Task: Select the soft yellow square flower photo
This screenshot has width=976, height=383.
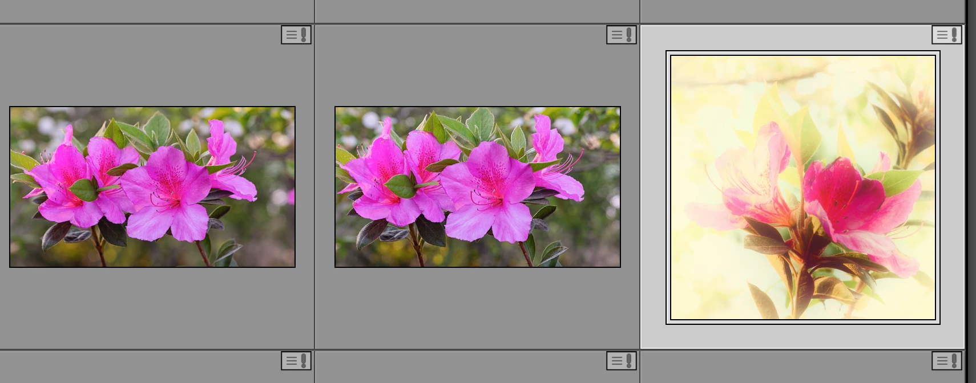Action: 803,188
